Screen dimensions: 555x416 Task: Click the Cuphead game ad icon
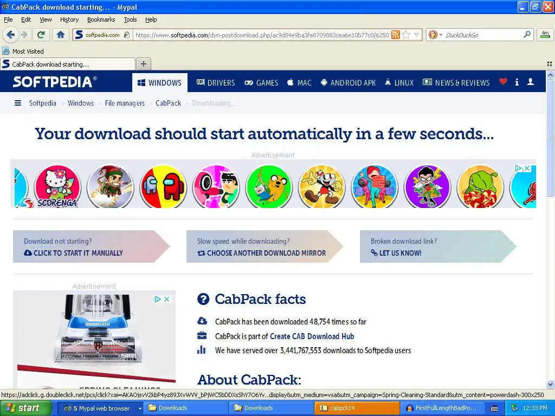tap(322, 186)
